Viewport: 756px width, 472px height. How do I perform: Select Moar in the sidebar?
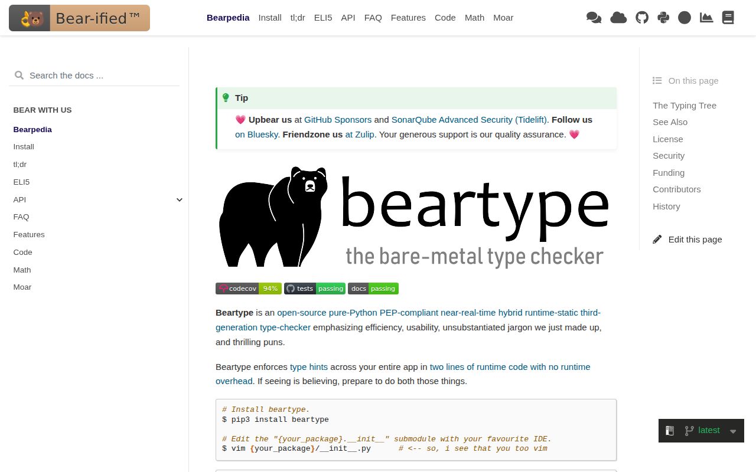tap(22, 287)
